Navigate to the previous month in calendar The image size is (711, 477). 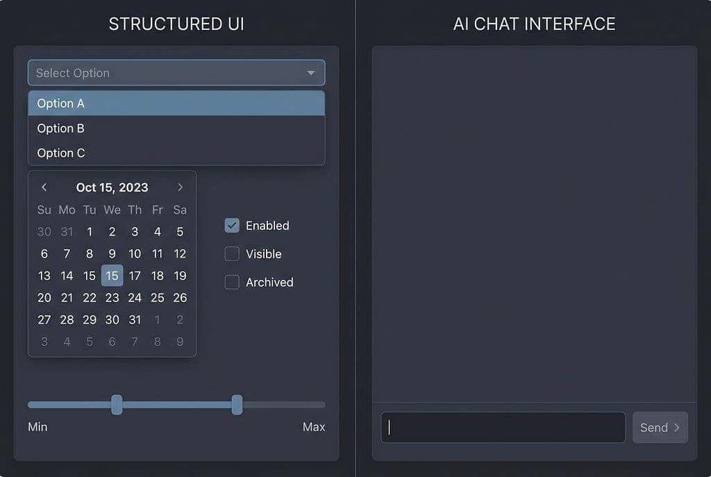(x=44, y=187)
